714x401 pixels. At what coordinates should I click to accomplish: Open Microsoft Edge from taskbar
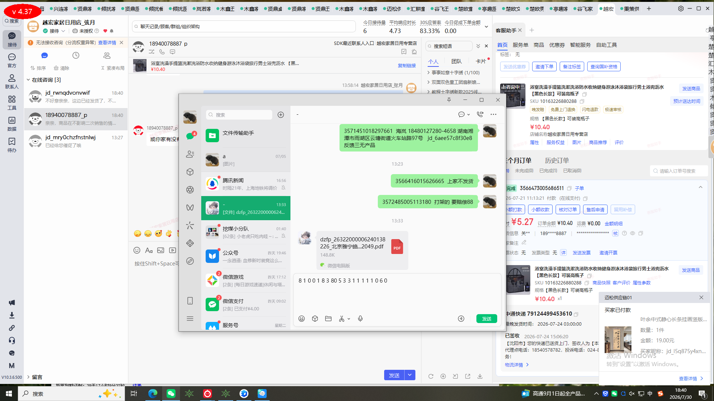tap(152, 394)
